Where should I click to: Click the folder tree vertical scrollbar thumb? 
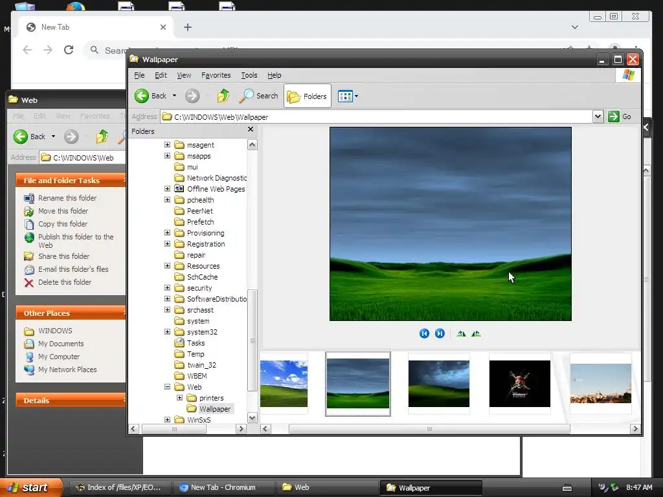[x=253, y=340]
